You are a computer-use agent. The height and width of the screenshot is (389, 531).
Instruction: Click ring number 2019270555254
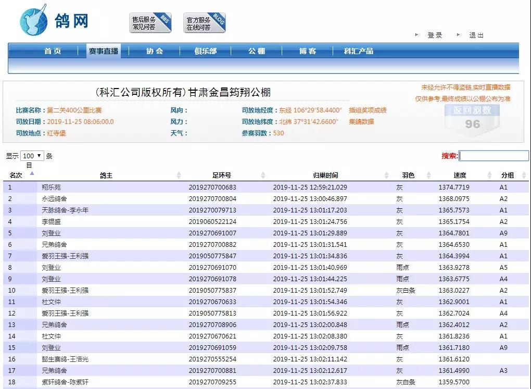[x=213, y=359]
